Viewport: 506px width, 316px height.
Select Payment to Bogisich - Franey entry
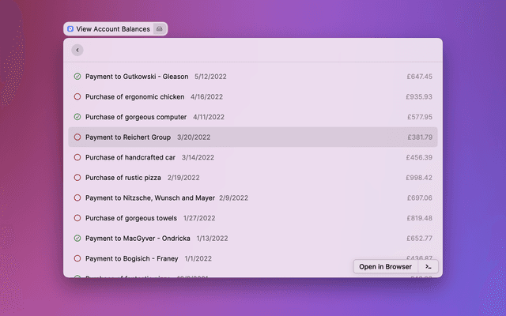(132, 258)
